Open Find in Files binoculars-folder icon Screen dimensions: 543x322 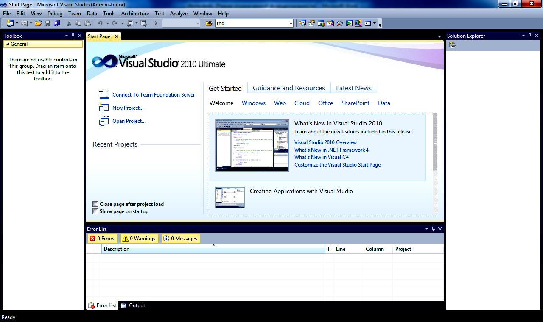[209, 23]
